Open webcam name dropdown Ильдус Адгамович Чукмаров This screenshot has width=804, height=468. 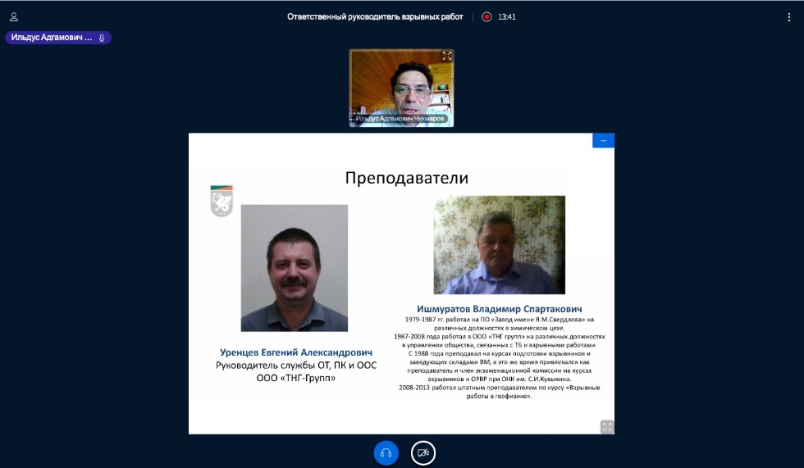[400, 119]
